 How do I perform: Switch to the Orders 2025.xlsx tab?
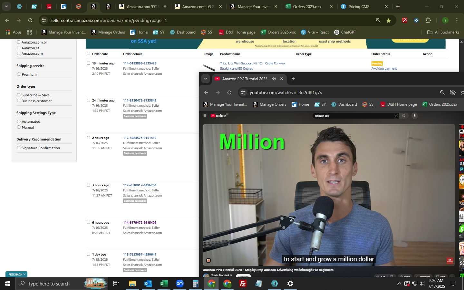[309, 6]
